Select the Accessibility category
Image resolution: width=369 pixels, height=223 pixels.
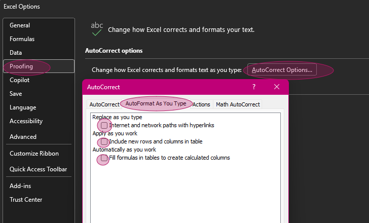point(39,121)
